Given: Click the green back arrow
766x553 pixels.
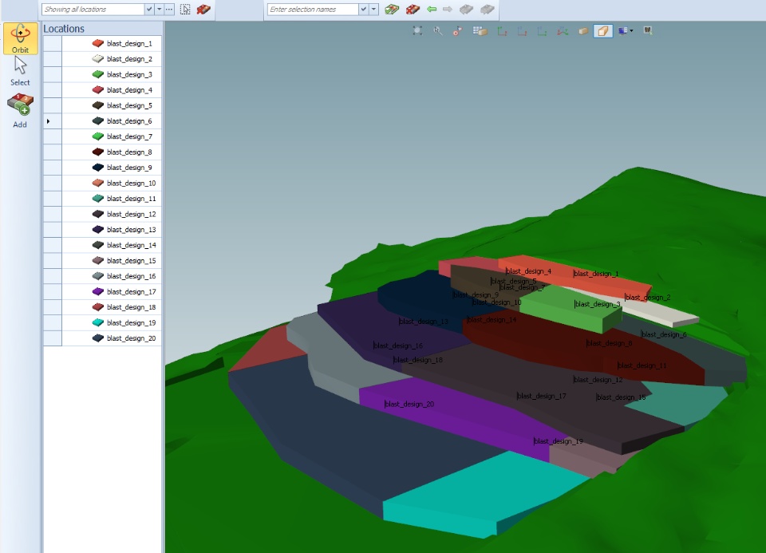Looking at the screenshot, I should click(x=432, y=10).
